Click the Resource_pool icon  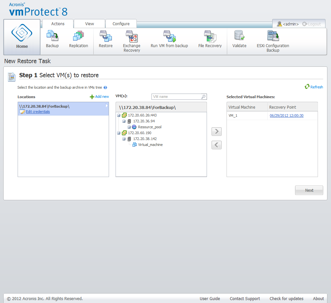pyautogui.click(x=134, y=127)
